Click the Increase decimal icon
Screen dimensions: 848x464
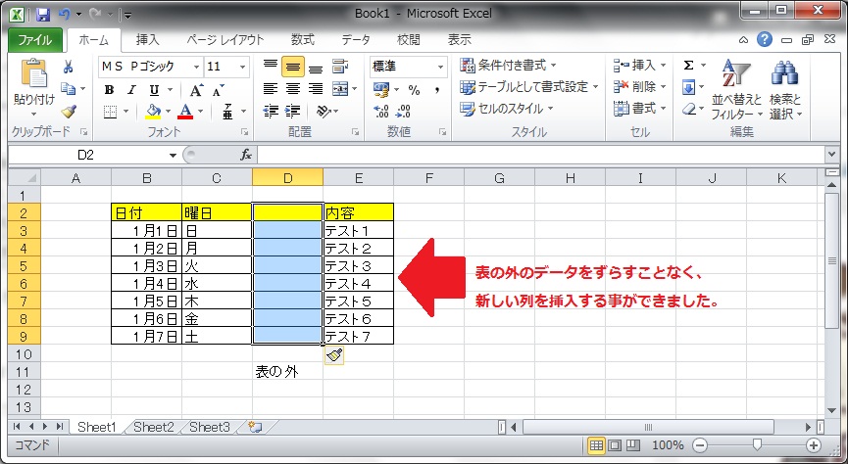coord(381,112)
